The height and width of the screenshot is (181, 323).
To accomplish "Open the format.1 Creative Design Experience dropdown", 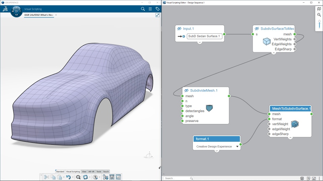I will 237,146.
